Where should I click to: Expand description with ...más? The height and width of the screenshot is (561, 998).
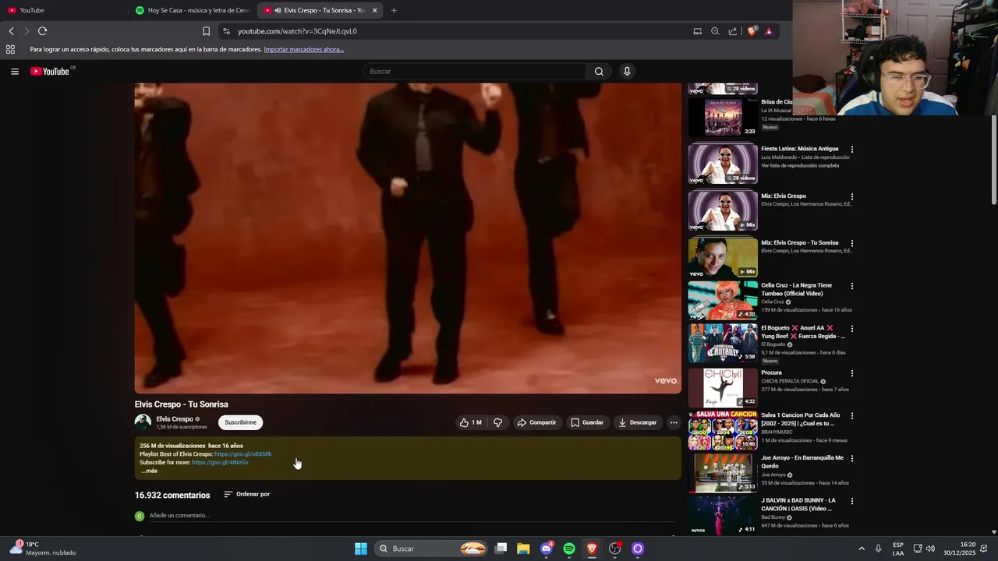coord(149,471)
